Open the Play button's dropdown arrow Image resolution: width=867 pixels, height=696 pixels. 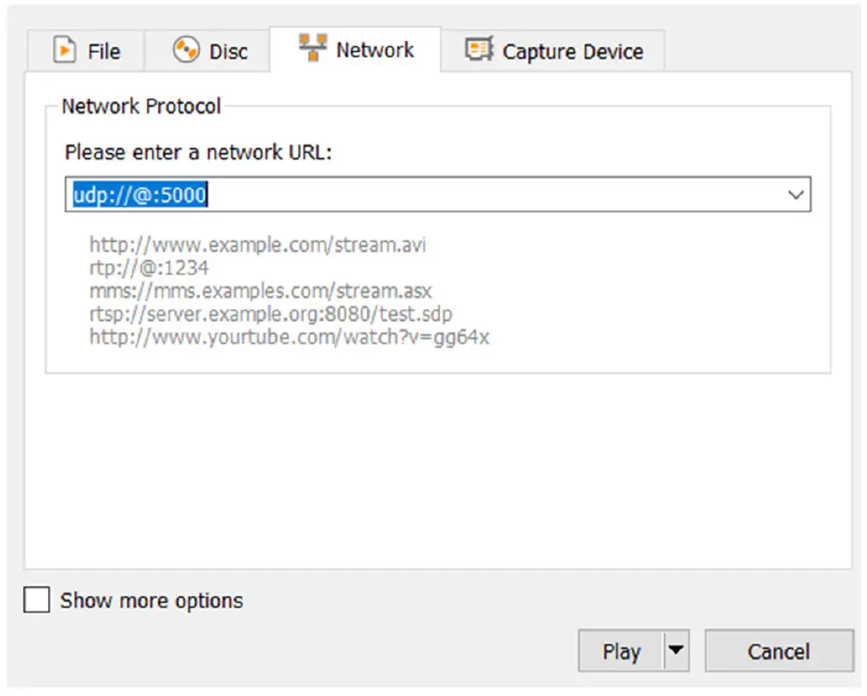coord(675,651)
